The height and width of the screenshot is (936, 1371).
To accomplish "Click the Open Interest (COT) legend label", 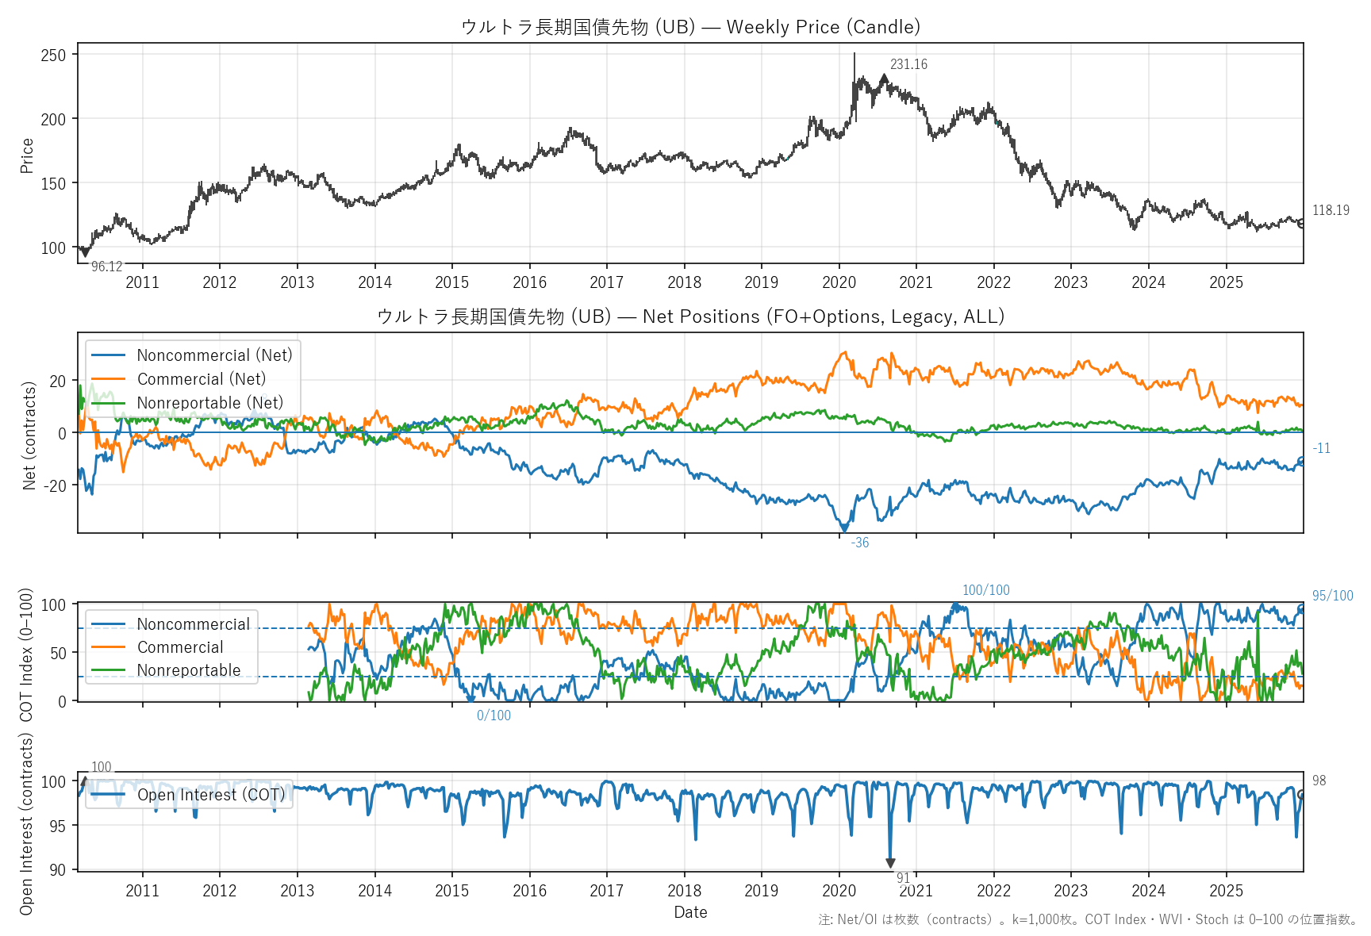I will [x=210, y=795].
